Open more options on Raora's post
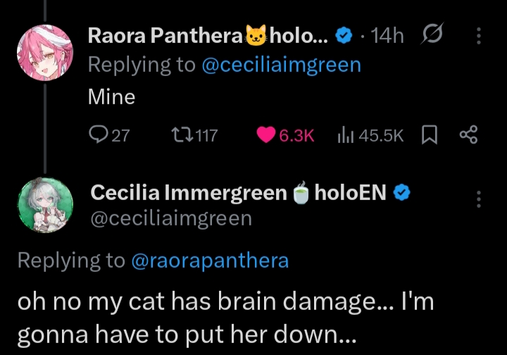Screen dimensions: 507x355 click(480, 37)
